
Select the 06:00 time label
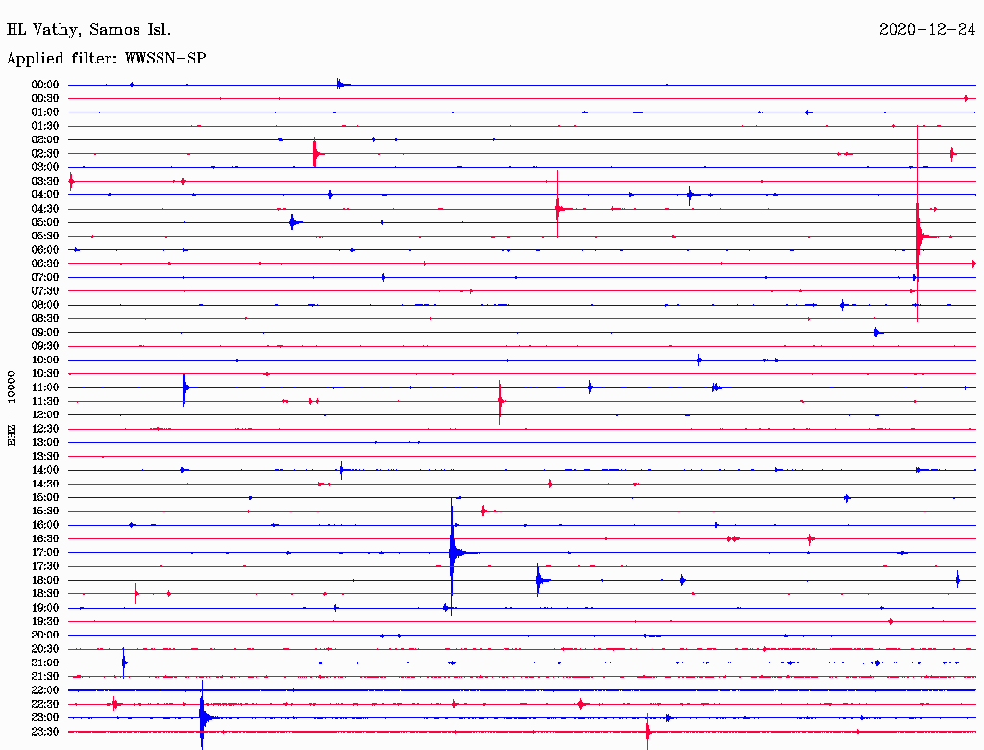coord(45,250)
